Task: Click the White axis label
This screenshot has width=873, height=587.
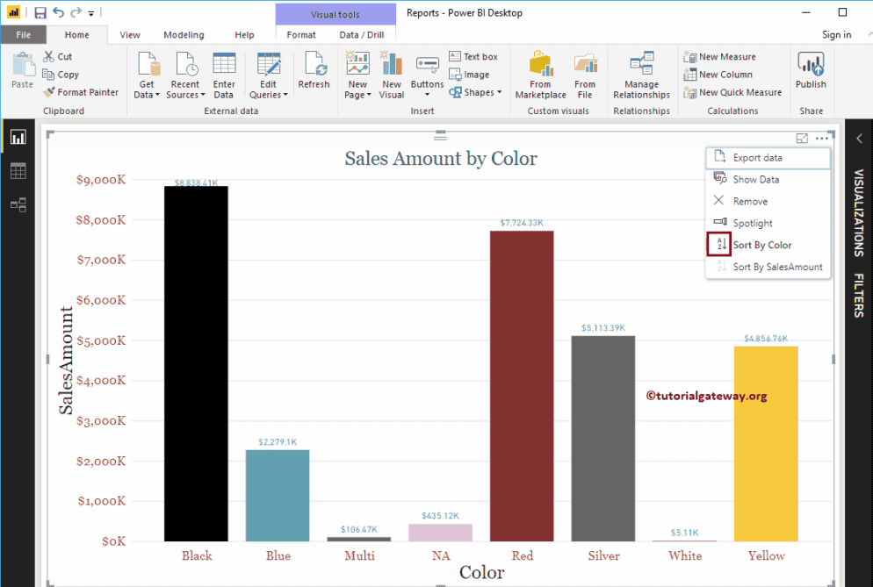Action: (x=685, y=555)
